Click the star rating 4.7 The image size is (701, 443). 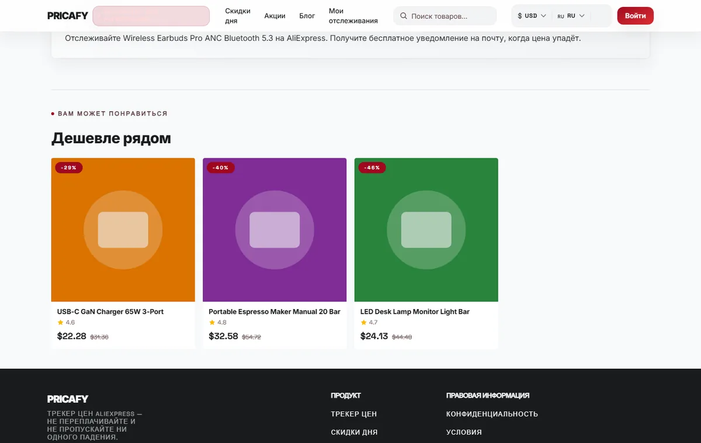point(369,323)
